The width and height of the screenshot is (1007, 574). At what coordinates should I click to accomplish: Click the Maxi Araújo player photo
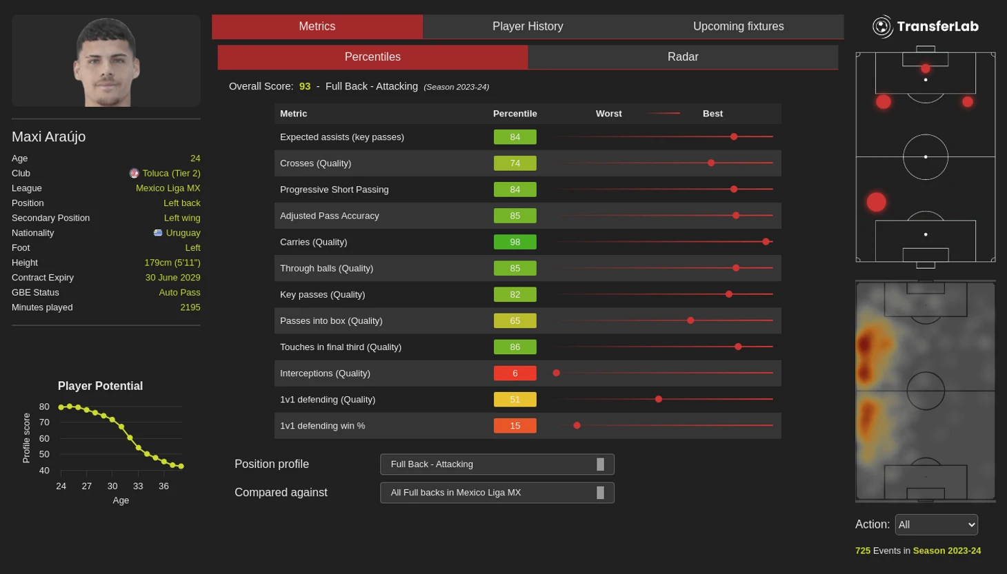click(106, 62)
